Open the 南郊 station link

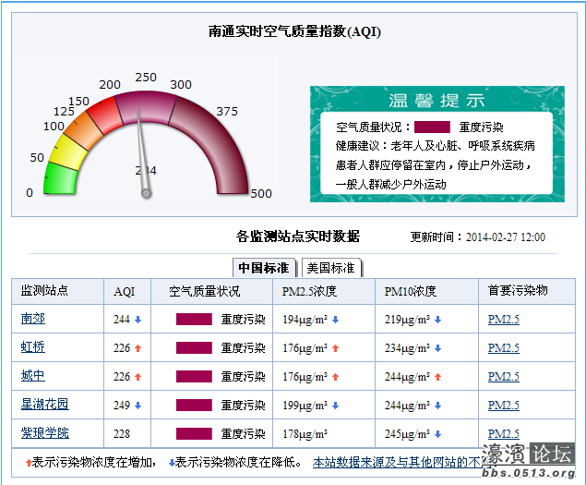(33, 319)
